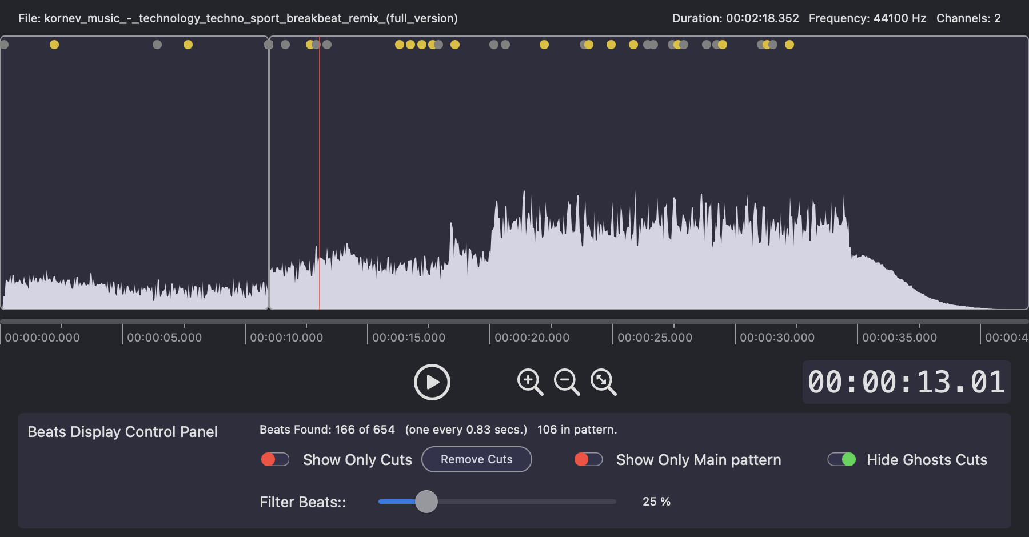Fit waveform with zoom-to-fit magnifier icon
This screenshot has height=537, width=1029.
click(x=603, y=382)
